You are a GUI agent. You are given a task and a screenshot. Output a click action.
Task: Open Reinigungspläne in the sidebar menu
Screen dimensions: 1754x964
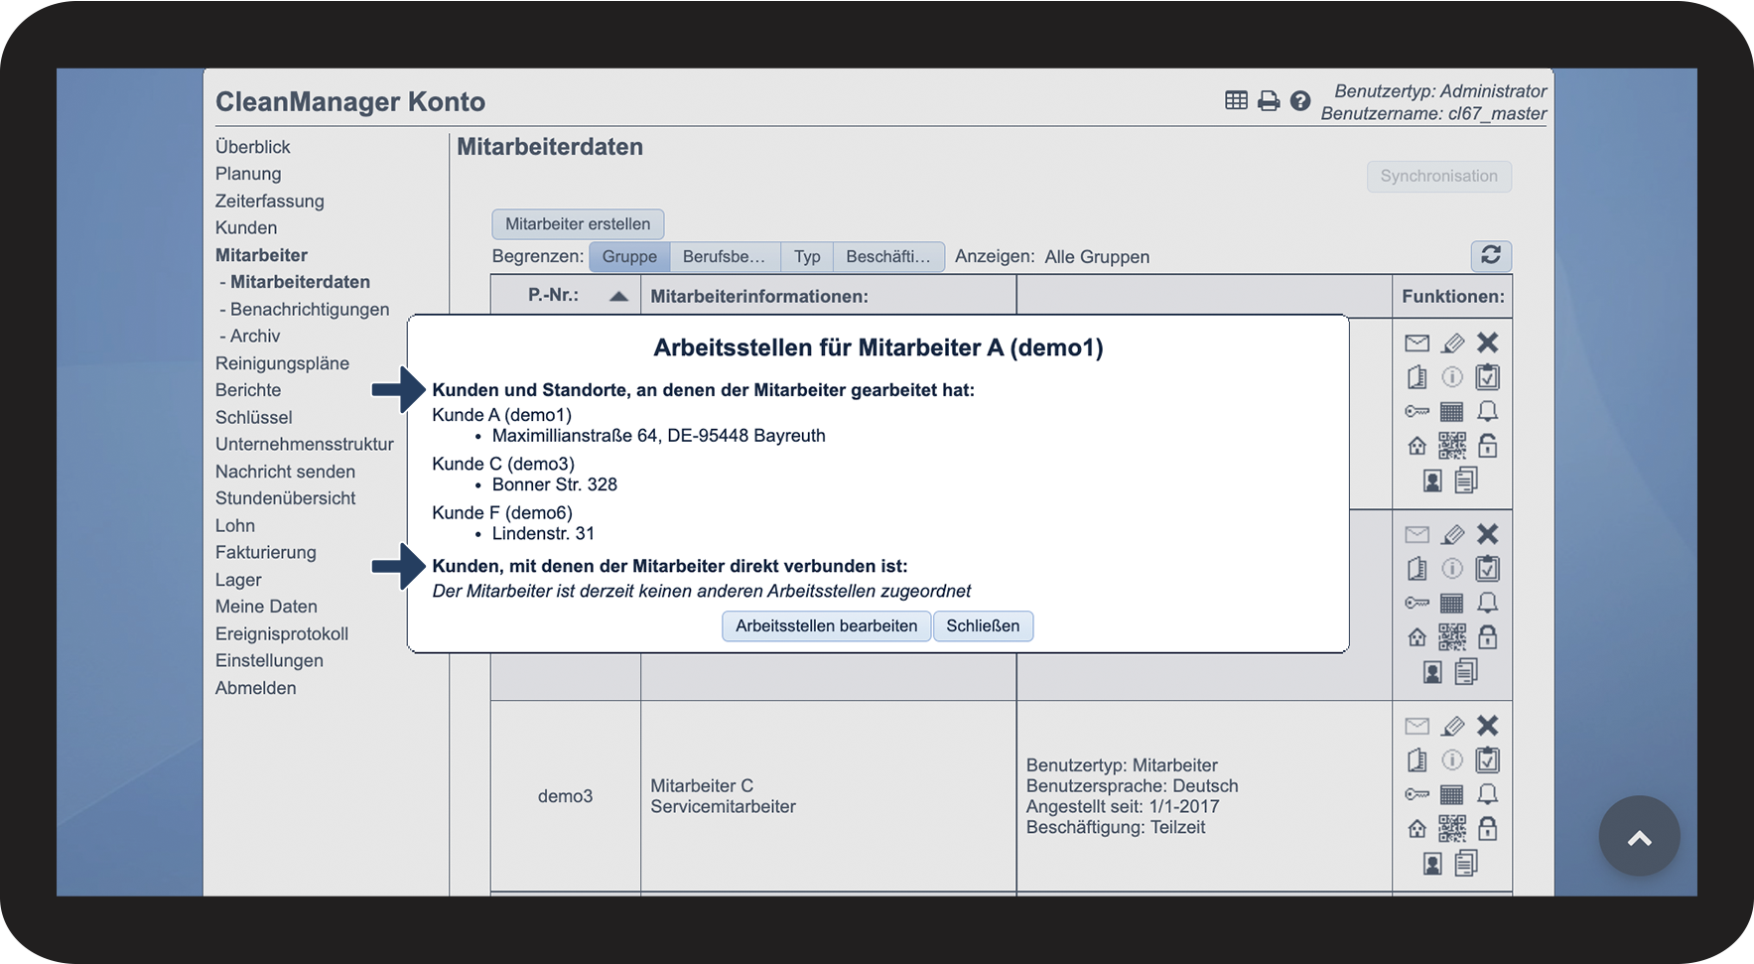pos(282,363)
